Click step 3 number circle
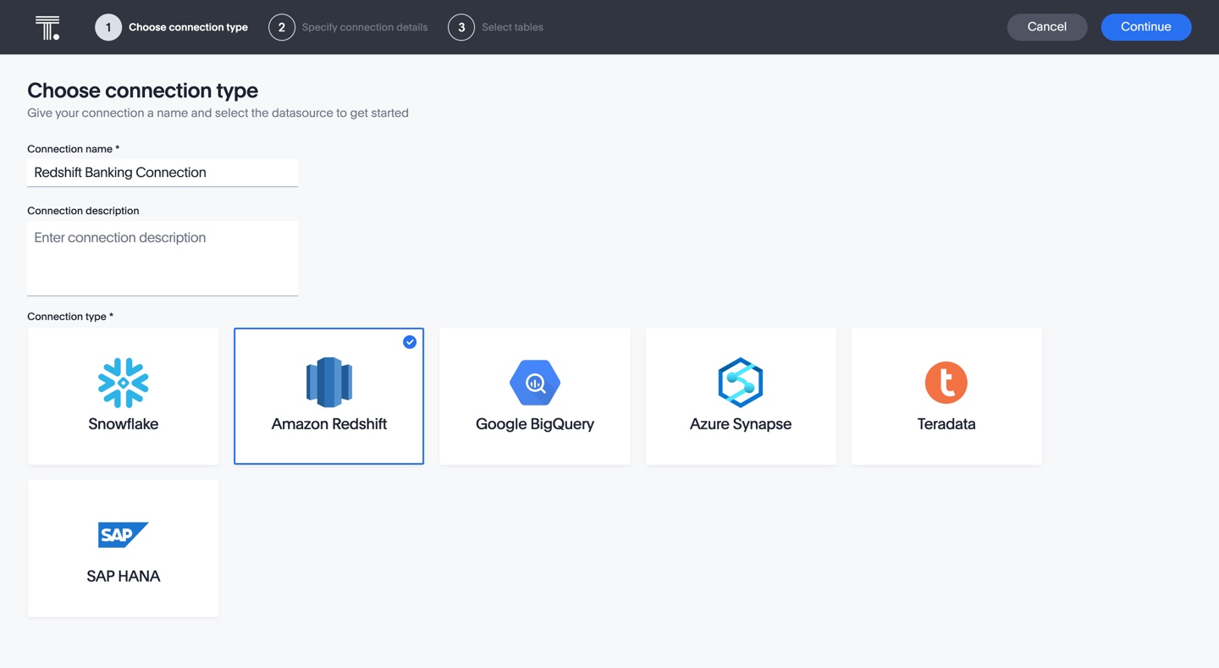The height and width of the screenshot is (668, 1219). pyautogui.click(x=461, y=27)
